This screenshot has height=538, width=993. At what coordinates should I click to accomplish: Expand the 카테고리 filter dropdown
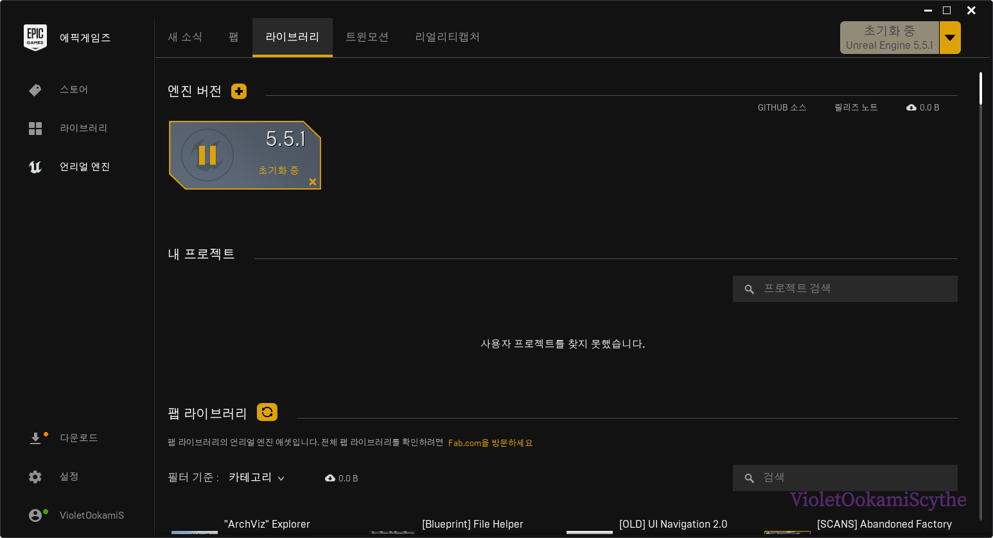tap(256, 478)
